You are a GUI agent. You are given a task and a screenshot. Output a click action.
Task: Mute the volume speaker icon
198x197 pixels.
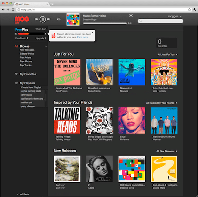(58, 19)
